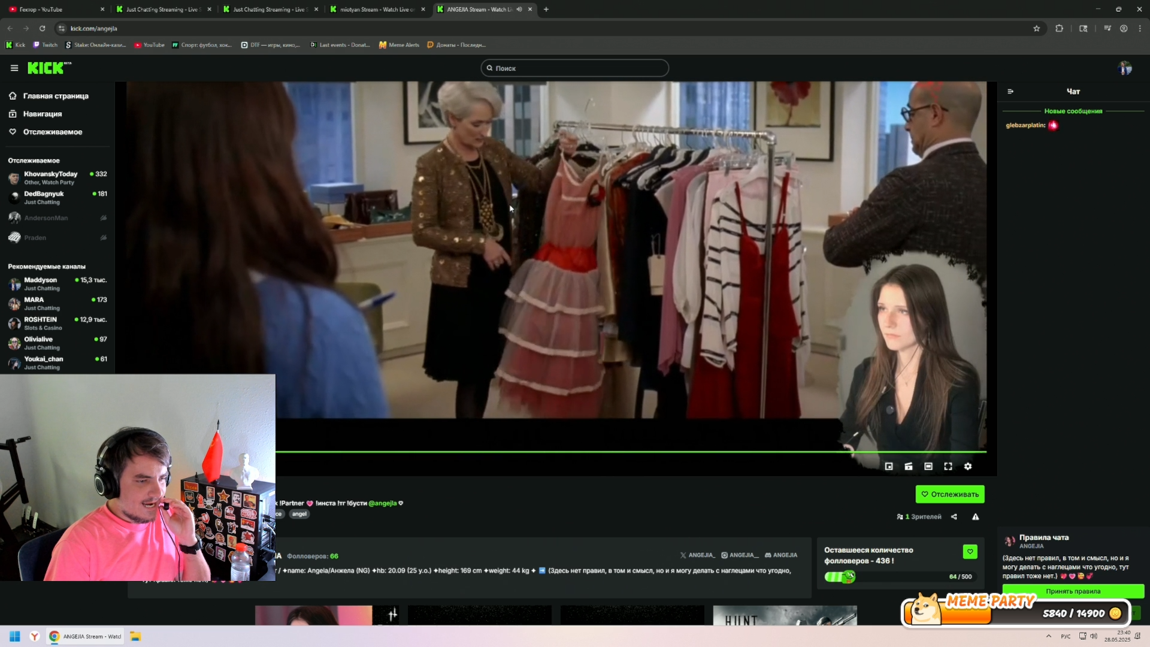This screenshot has height=647, width=1150.
Task: Click the Поиск search field
Action: (574, 68)
